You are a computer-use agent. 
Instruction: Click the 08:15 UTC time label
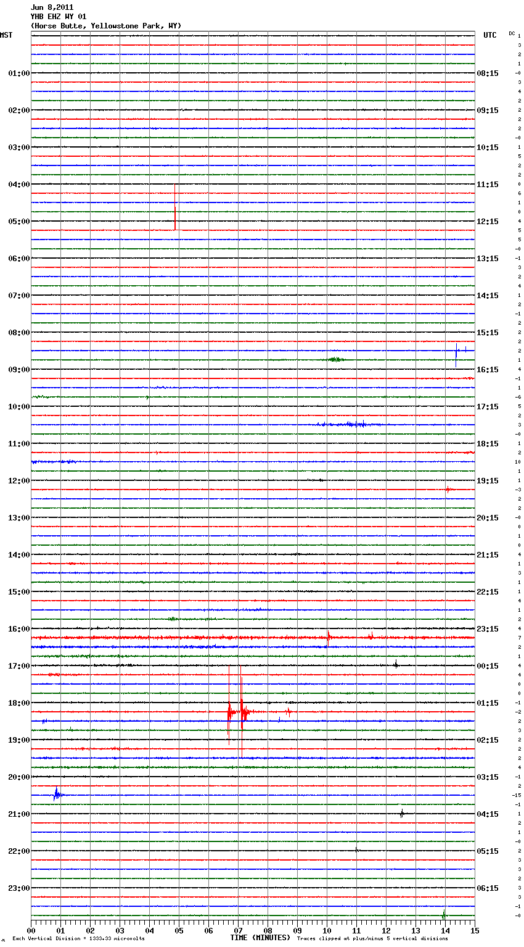488,73
